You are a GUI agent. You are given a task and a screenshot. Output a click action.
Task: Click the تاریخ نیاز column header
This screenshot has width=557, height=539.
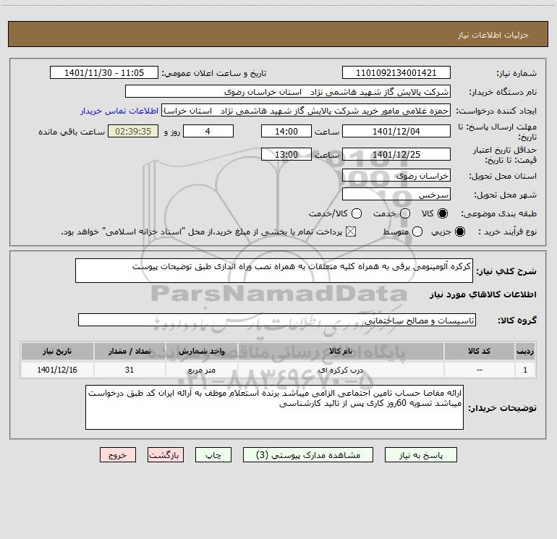(x=57, y=351)
